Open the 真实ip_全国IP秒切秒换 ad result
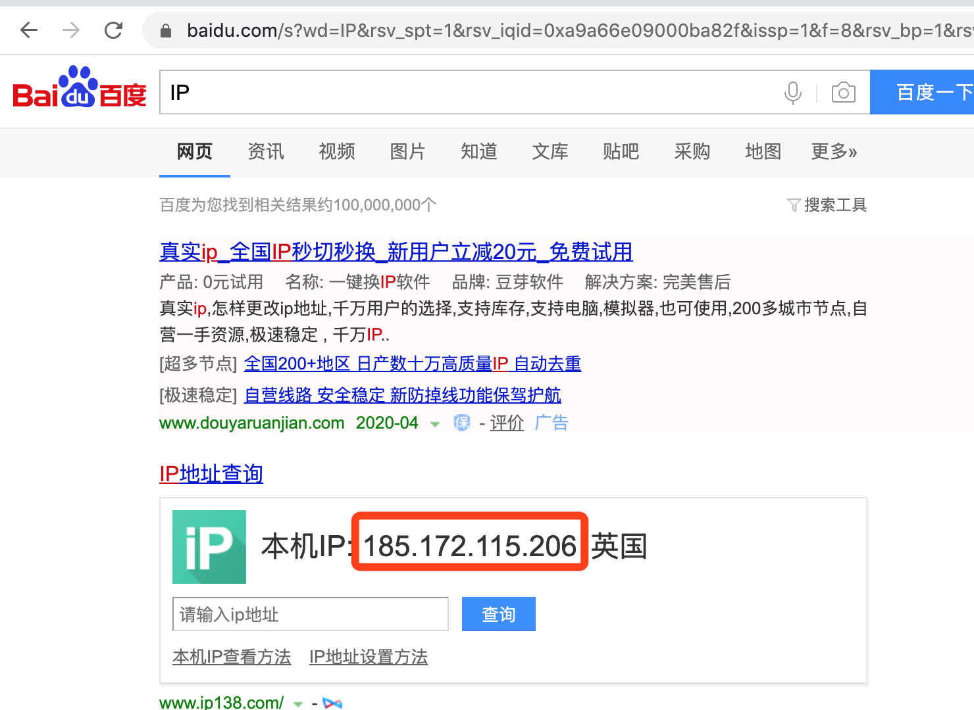Screen dimensions: 974x710 tap(396, 252)
